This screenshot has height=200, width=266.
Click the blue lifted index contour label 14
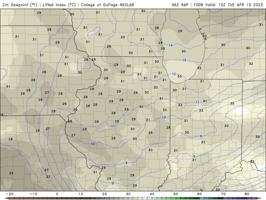171,45
